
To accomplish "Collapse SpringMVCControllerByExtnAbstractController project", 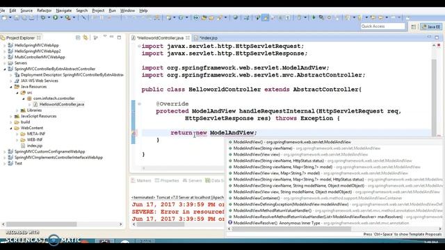I will [x=4, y=69].
